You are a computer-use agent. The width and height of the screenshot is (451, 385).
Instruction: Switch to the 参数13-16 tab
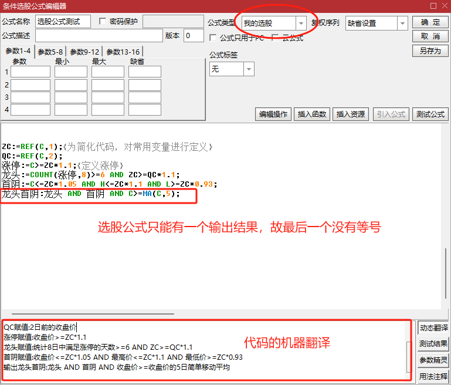(x=123, y=52)
